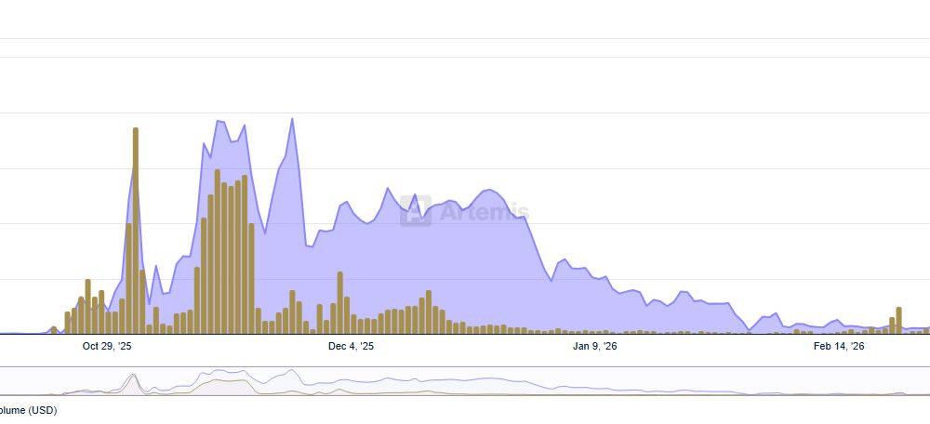Image resolution: width=930 pixels, height=424 pixels.
Task: Select the Dec 4, '25 axis label
Action: click(x=352, y=347)
